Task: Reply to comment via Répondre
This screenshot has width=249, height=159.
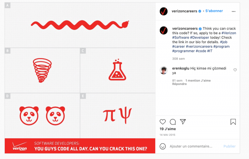Action: [x=179, y=84]
